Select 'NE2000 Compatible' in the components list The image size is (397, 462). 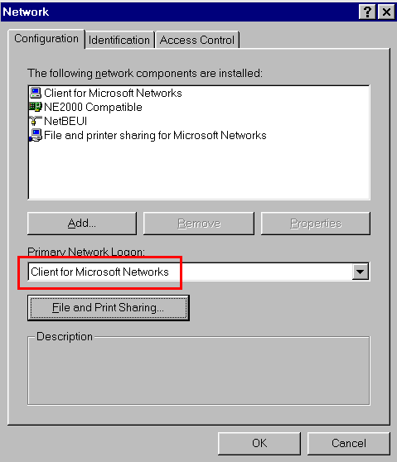(93, 107)
